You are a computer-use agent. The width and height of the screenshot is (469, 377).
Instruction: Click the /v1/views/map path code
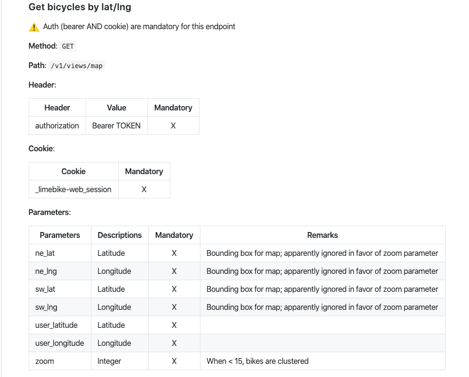(77, 66)
